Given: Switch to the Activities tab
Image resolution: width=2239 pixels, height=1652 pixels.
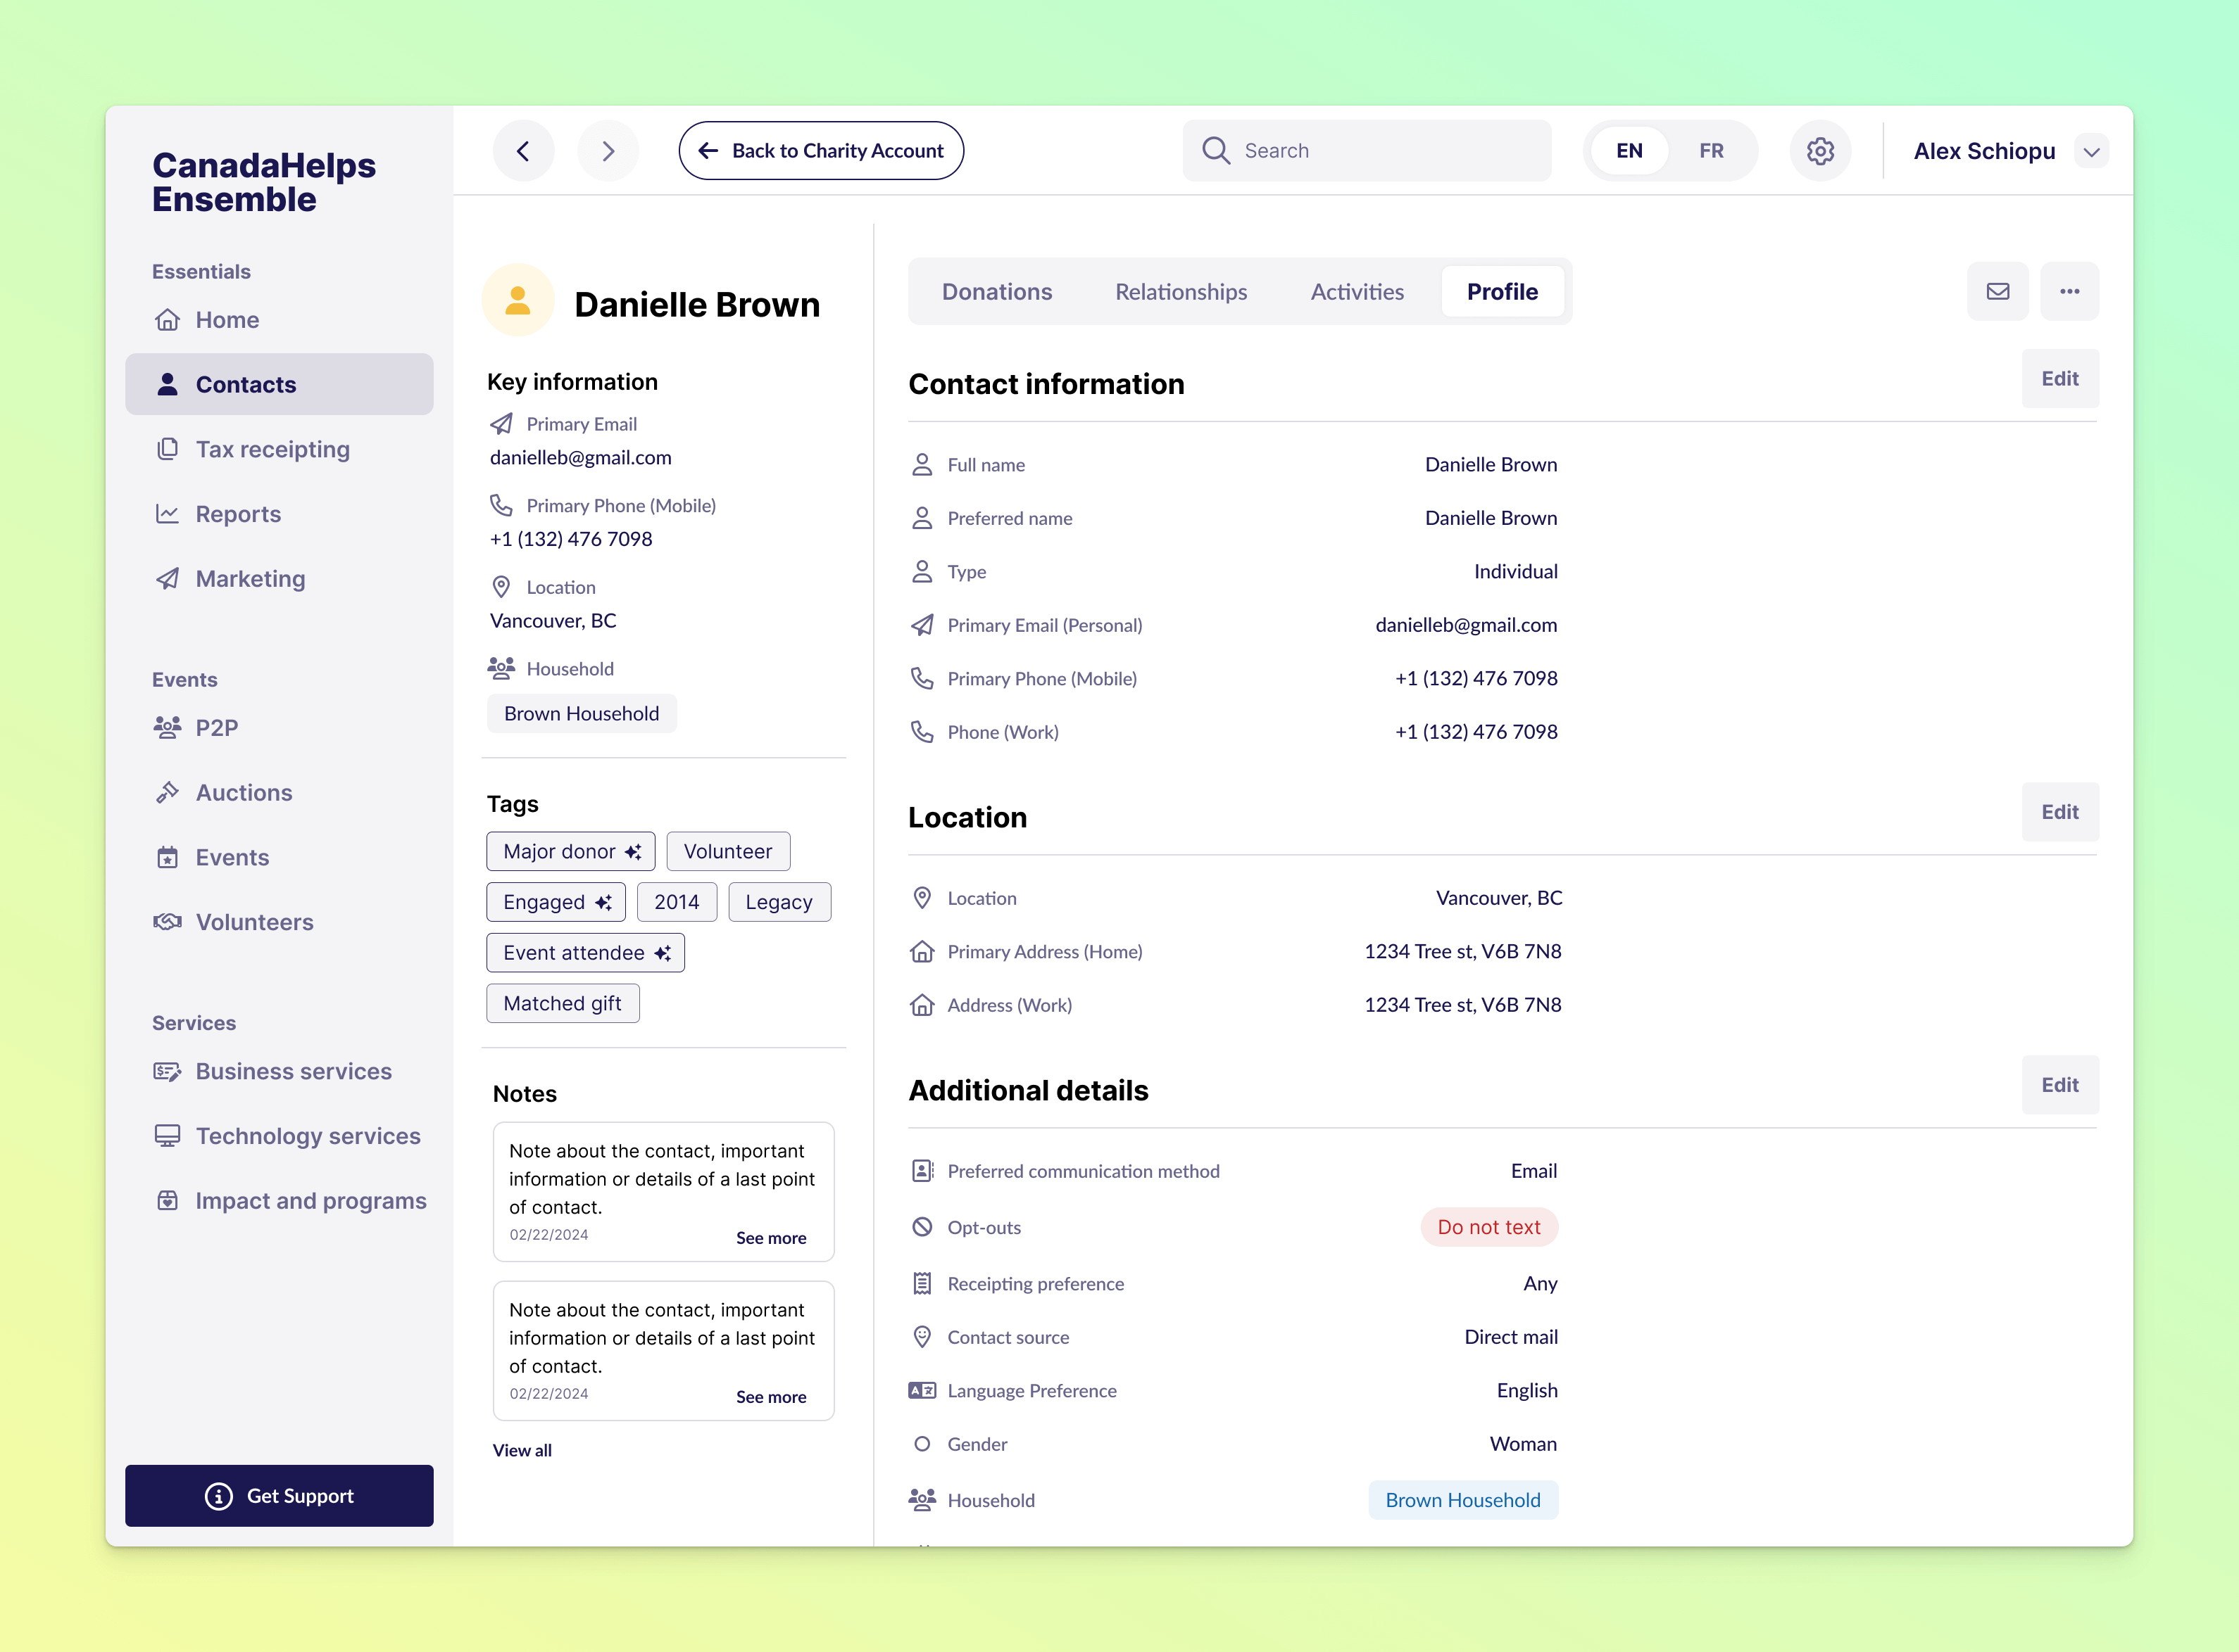Looking at the screenshot, I should pyautogui.click(x=1357, y=292).
